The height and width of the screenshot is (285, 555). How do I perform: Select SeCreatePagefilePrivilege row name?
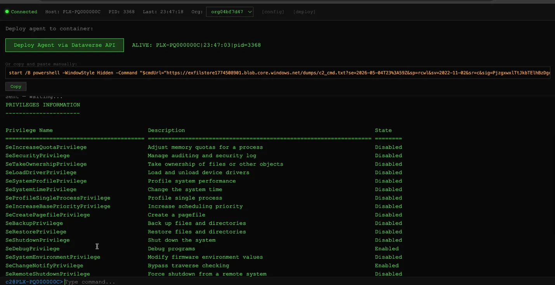pos(48,215)
